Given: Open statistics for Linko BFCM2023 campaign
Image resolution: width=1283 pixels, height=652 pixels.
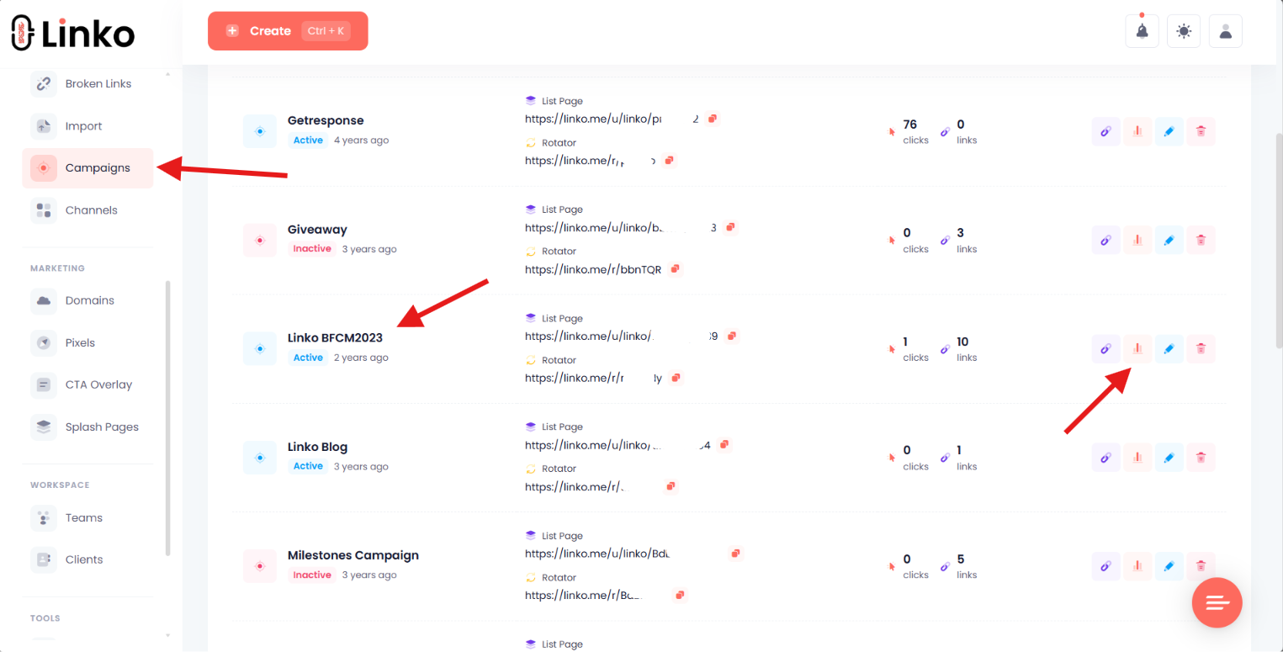Looking at the screenshot, I should coord(1137,348).
